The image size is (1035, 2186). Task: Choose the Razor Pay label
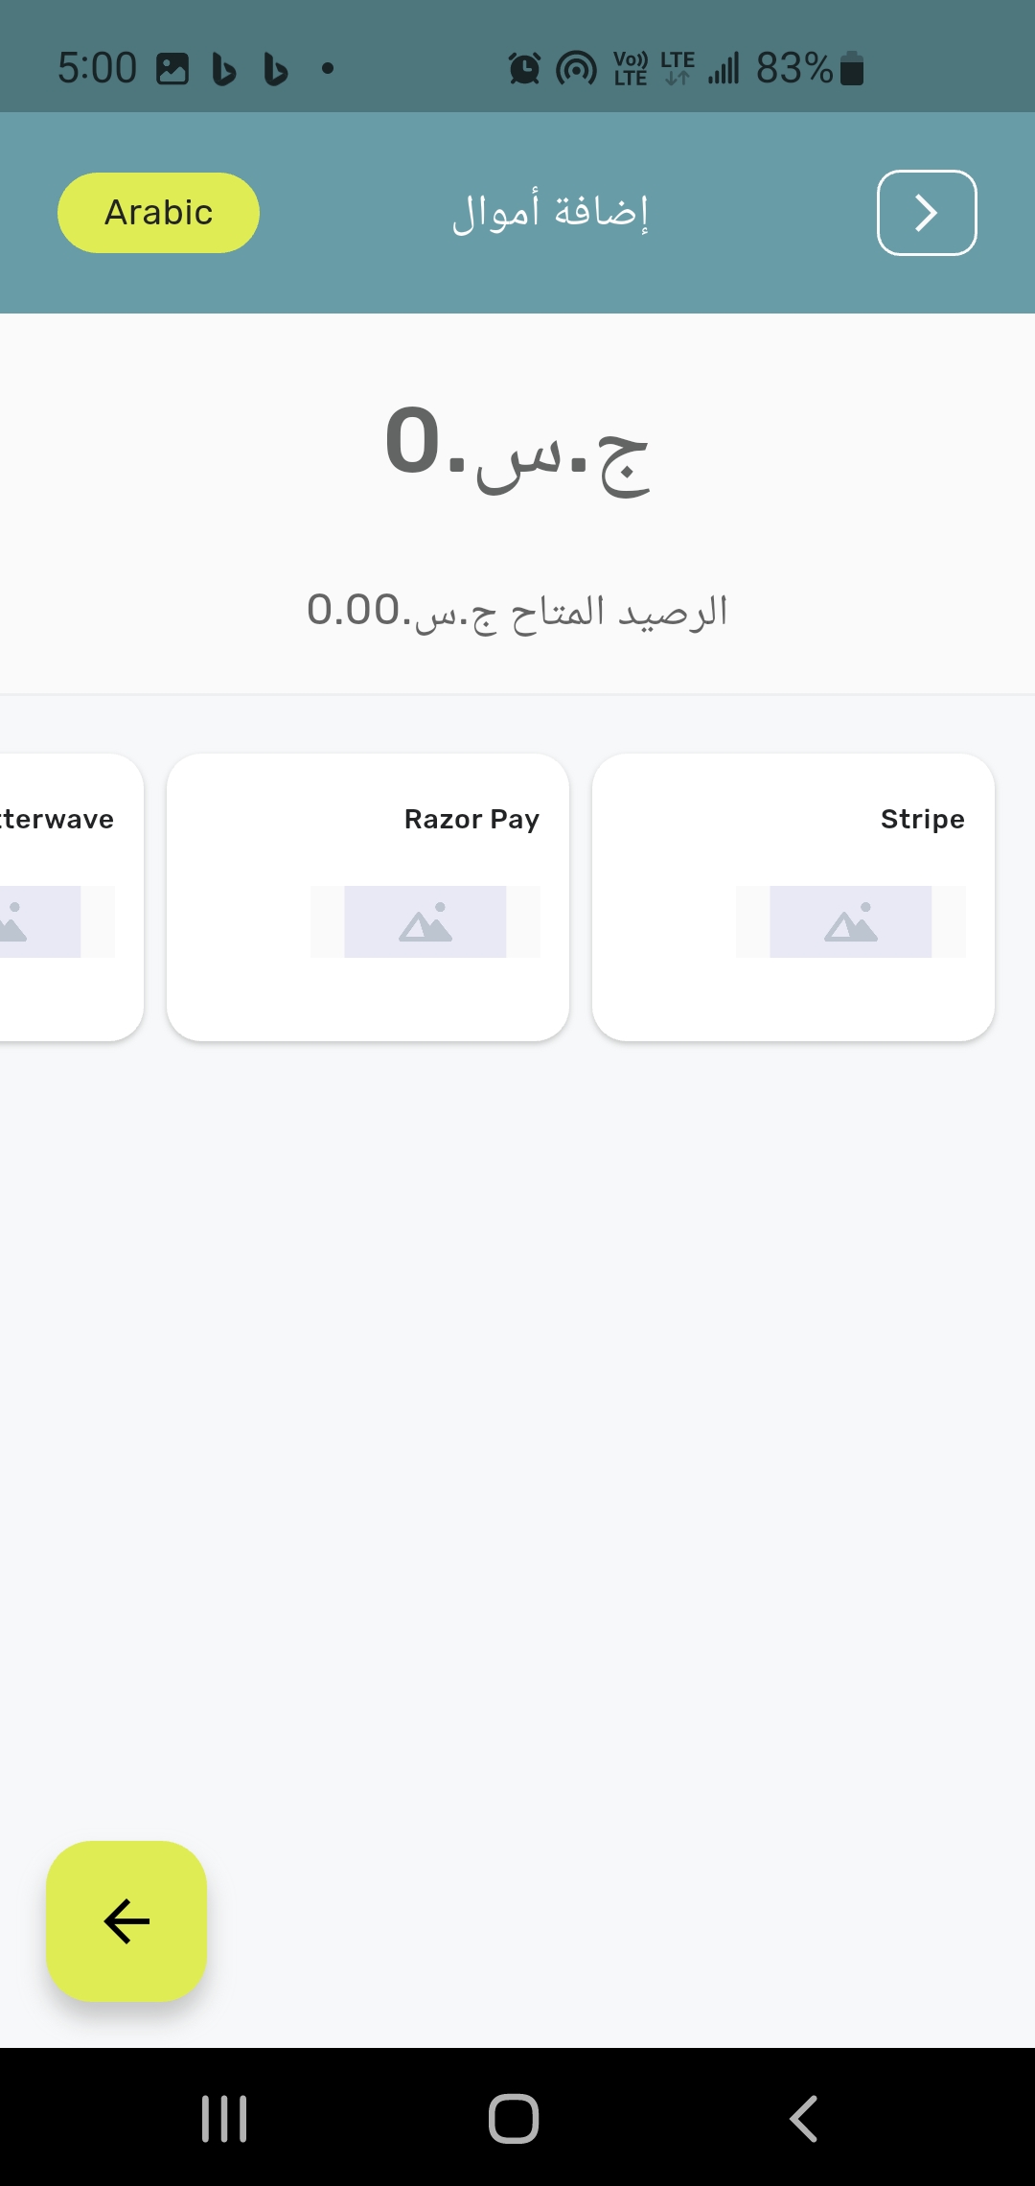coord(471,820)
